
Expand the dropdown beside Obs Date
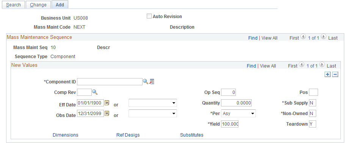[153, 114]
